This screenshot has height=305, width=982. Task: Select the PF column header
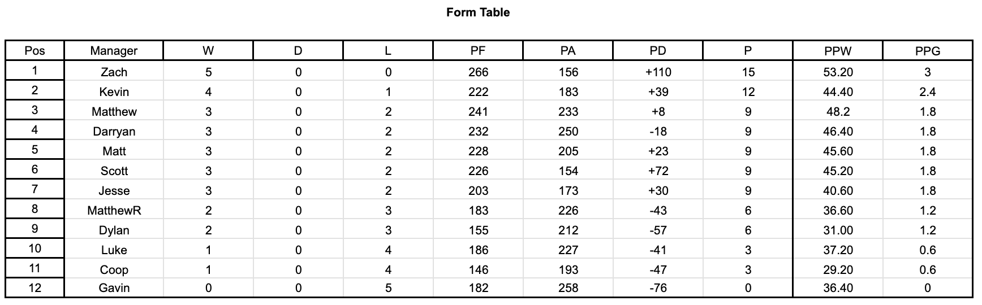478,51
